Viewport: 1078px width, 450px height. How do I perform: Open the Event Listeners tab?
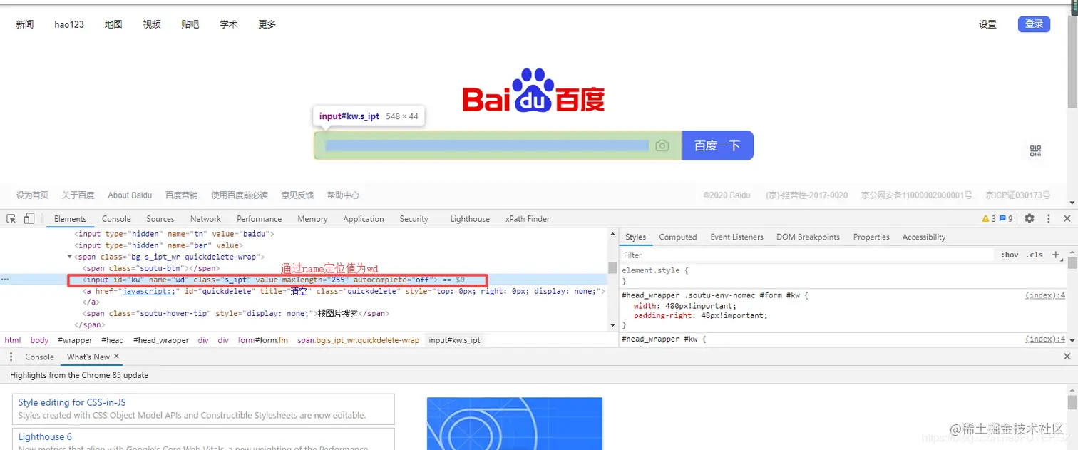point(736,237)
